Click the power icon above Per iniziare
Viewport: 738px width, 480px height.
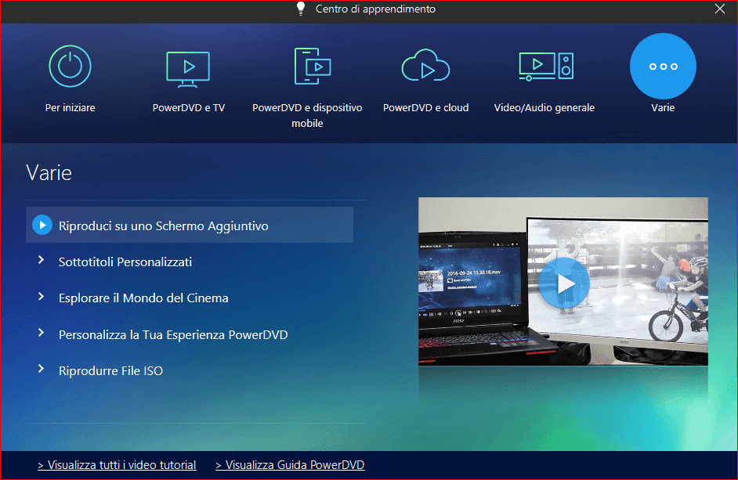[x=70, y=66]
